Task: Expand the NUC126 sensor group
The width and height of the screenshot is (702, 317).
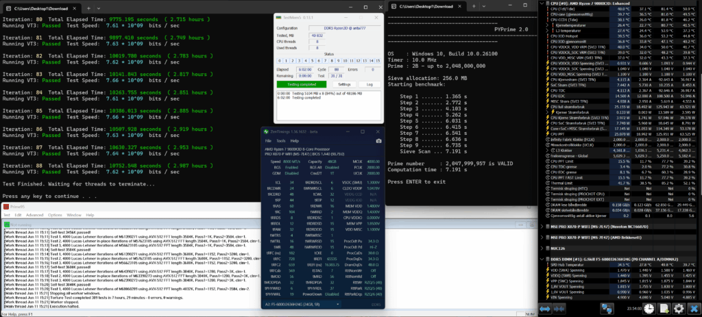Action: (x=543, y=248)
